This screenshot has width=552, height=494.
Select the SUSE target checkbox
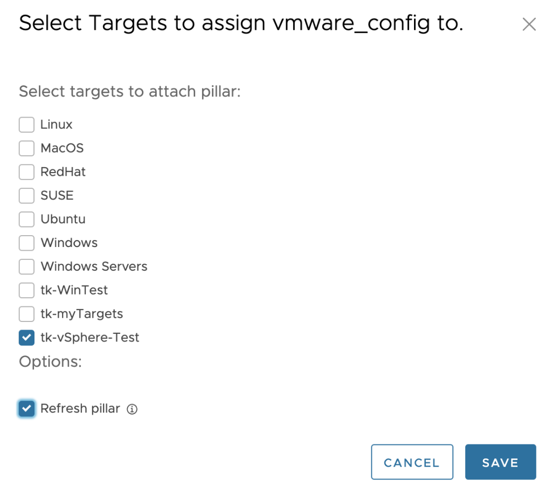[27, 195]
